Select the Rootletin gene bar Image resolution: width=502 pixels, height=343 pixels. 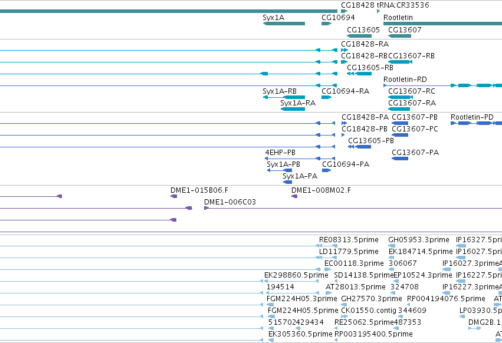click(x=443, y=24)
